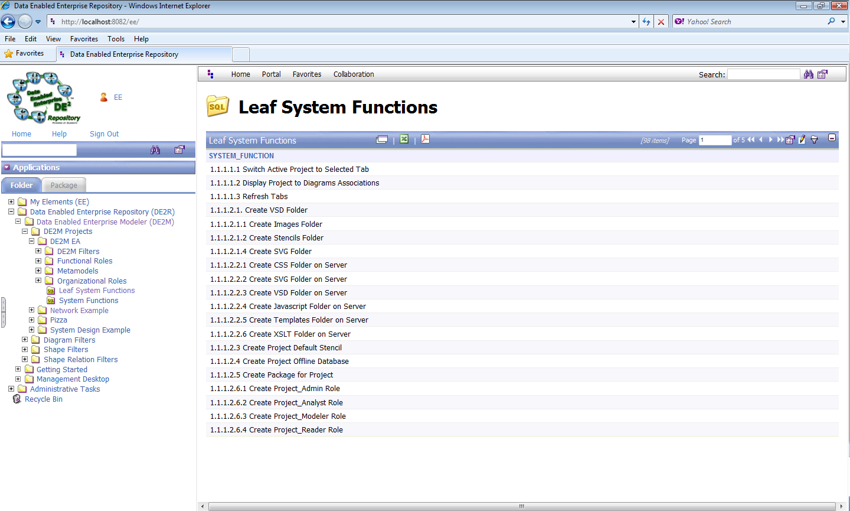Image resolution: width=850 pixels, height=511 pixels.
Task: Click the SQL folder icon beside page title
Action: pyautogui.click(x=218, y=106)
